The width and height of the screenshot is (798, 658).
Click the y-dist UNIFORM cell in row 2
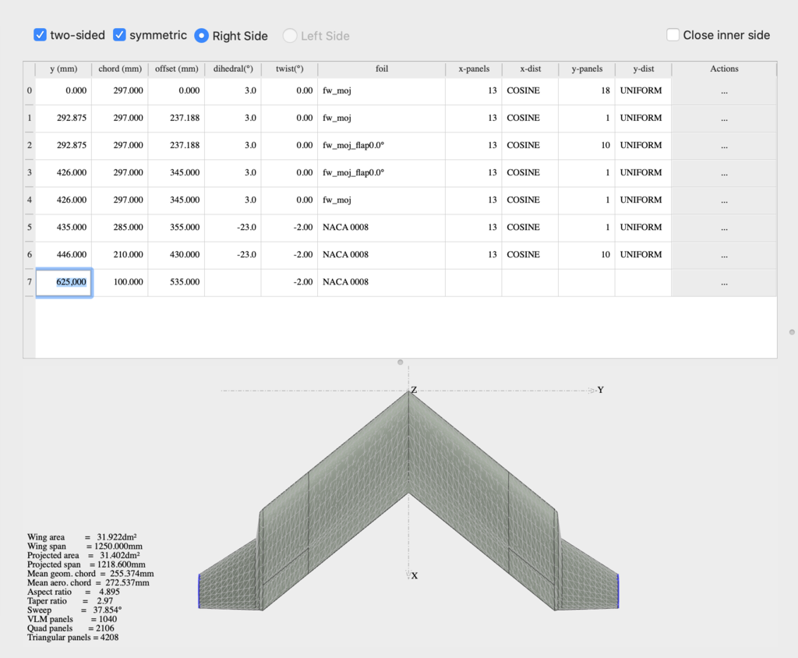(641, 146)
